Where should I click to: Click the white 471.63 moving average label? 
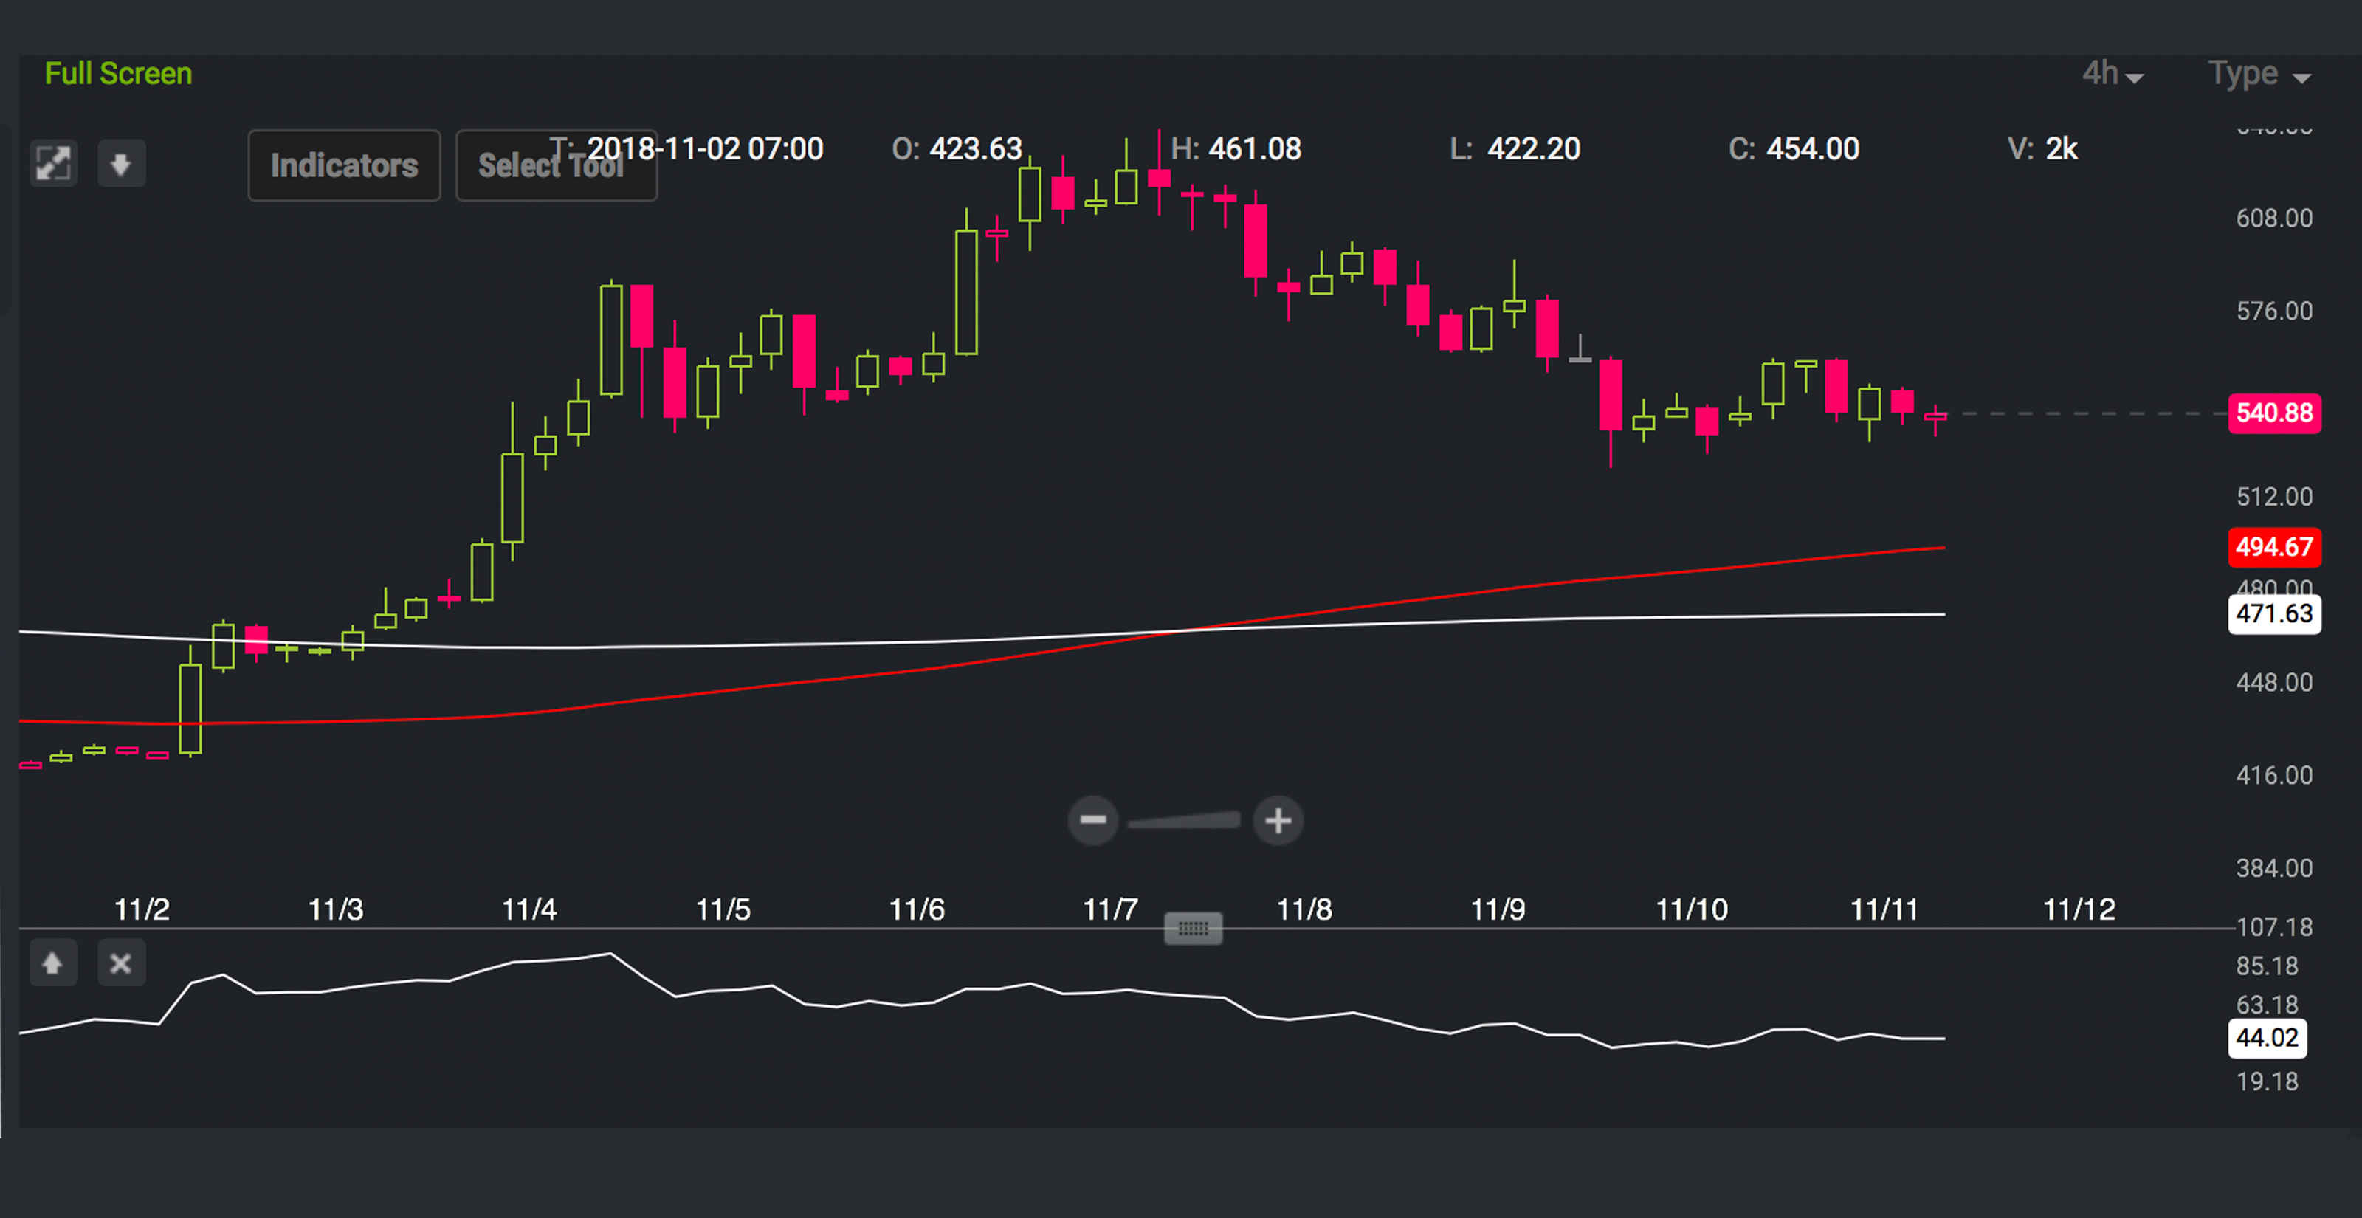2274,613
